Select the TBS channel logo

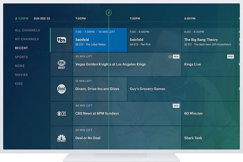pyautogui.click(x=61, y=40)
